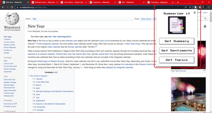Viewport: 212px width, 113px height.
Task: Click the Get Topics button
Action: point(177,60)
